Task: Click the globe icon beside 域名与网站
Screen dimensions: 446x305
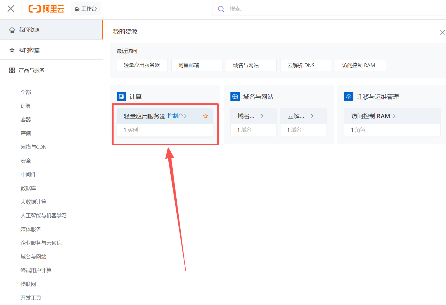Action: click(x=235, y=97)
